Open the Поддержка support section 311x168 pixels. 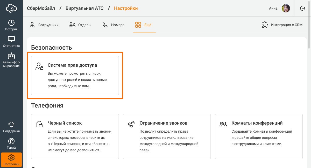coord(11,127)
